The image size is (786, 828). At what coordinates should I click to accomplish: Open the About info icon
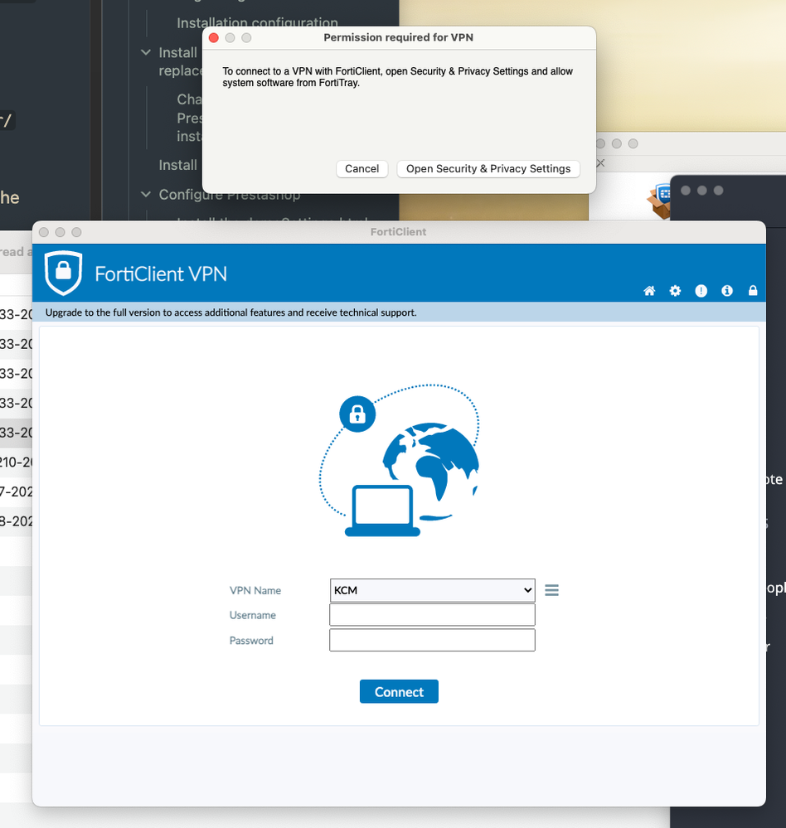727,290
